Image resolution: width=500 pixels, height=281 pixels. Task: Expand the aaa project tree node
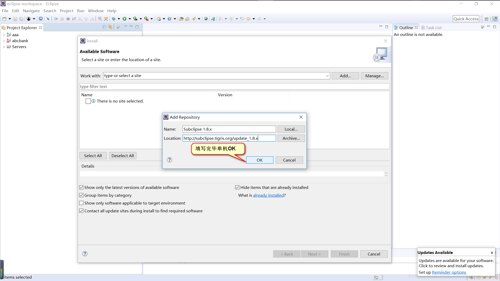[4, 35]
